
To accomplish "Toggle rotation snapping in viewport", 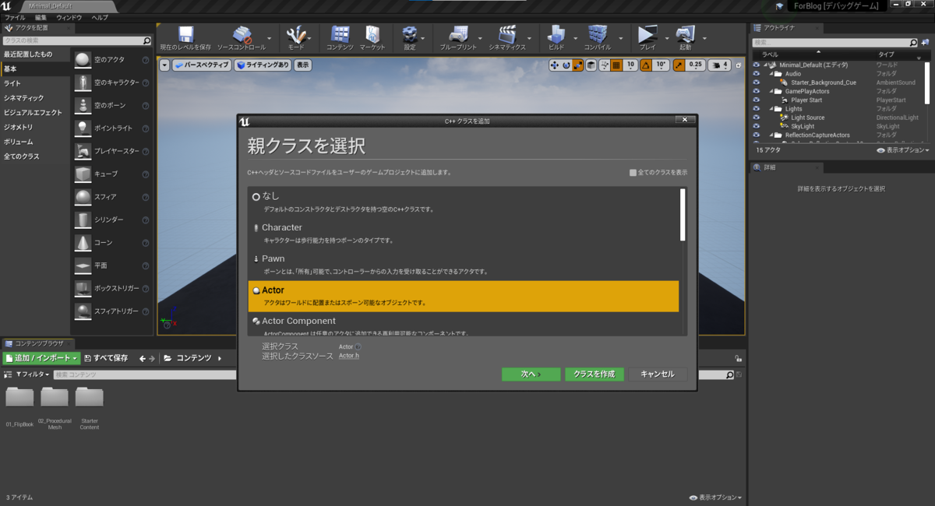I will (646, 65).
